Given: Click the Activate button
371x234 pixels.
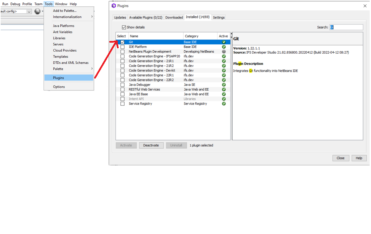Looking at the screenshot, I should [x=126, y=145].
